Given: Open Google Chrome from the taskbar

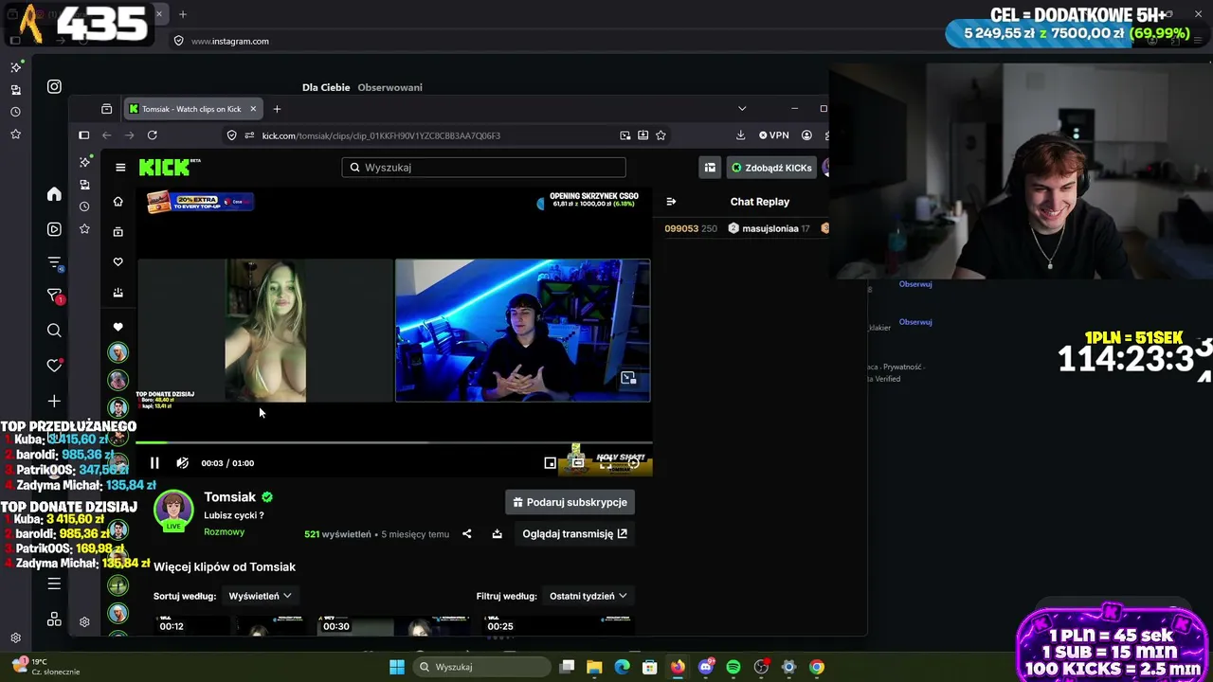Looking at the screenshot, I should point(817,667).
